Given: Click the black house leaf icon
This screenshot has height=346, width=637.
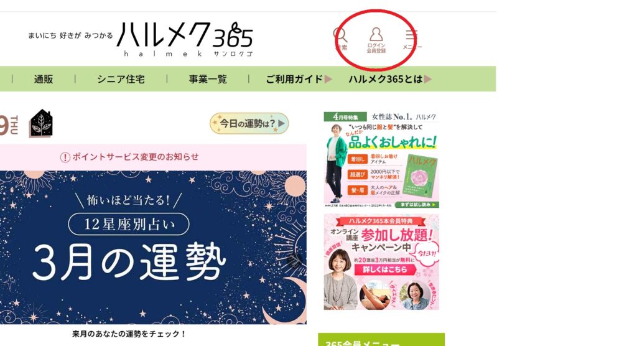Looking at the screenshot, I should (x=41, y=123).
